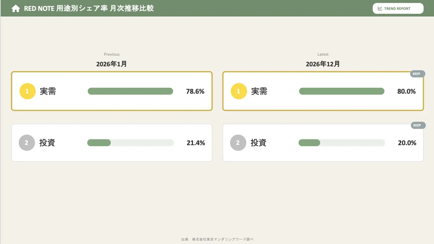Click the 78.6% progress bar

point(130,91)
